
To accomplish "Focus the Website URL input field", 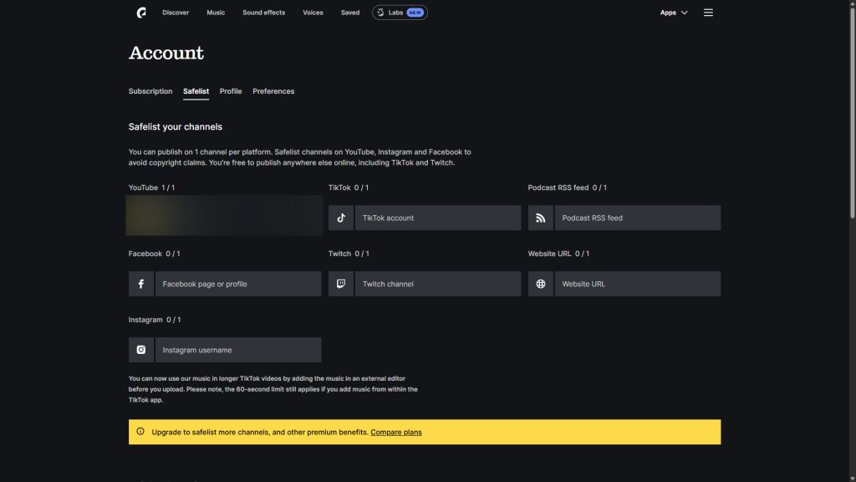I will 638,285.
